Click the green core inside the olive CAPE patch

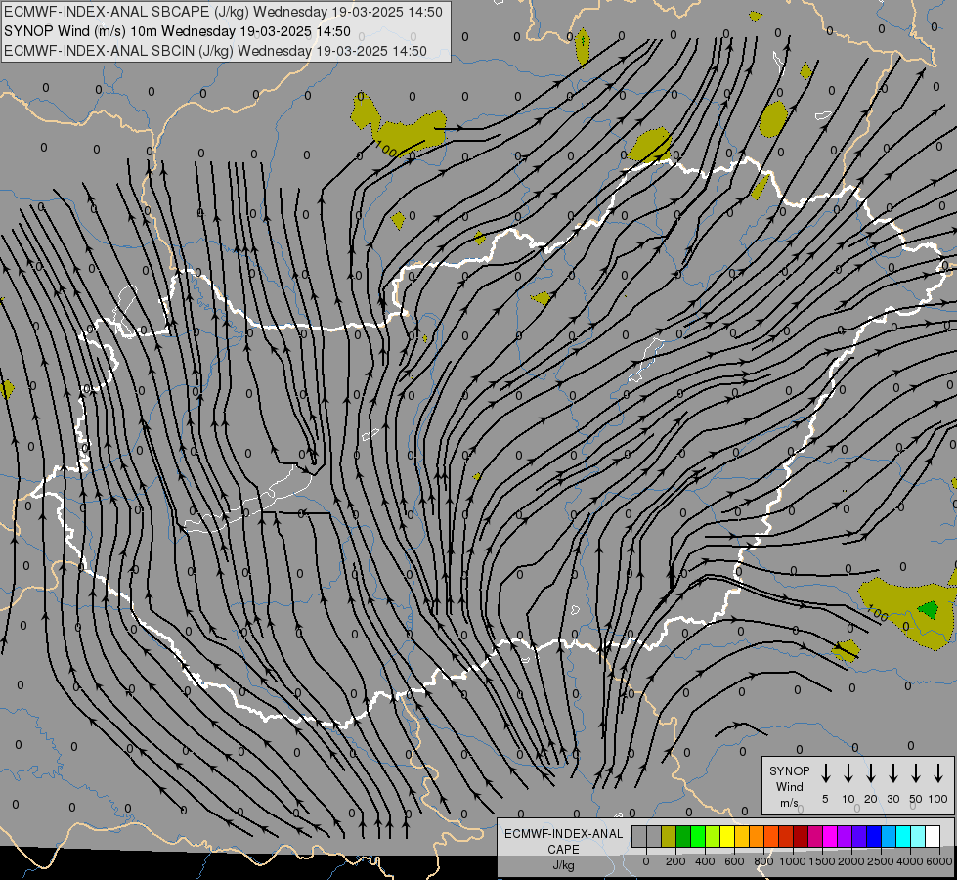(x=929, y=609)
